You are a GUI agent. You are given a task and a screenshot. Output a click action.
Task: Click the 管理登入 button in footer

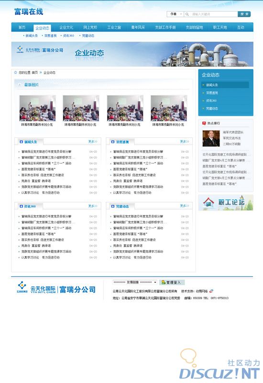point(172,282)
